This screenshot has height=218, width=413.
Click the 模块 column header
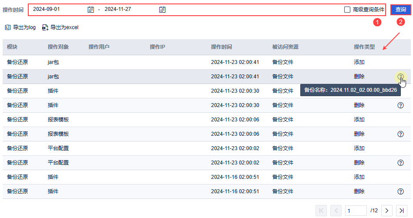[12, 47]
